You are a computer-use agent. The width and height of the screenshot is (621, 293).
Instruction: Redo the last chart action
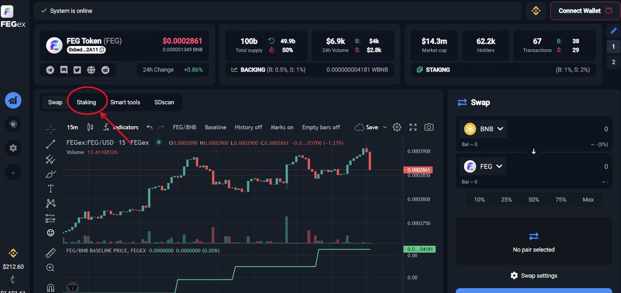click(x=161, y=127)
